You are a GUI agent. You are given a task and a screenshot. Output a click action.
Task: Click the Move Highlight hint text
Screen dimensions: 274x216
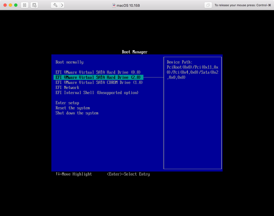click(74, 174)
